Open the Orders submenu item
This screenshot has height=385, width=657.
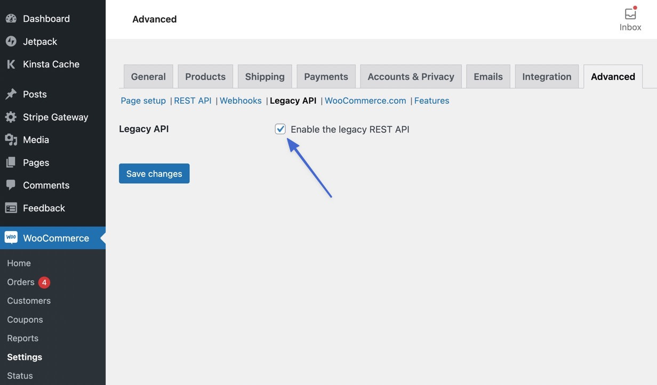tap(21, 282)
